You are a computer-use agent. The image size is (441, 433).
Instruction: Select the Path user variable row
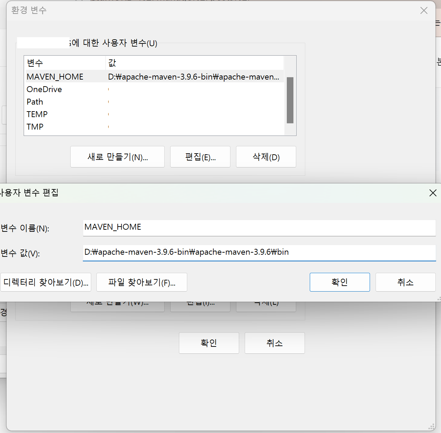155,102
